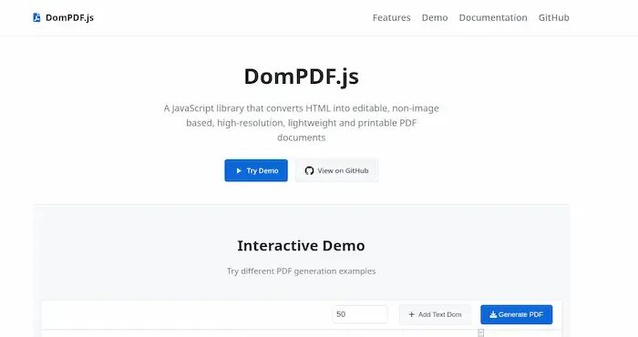Image resolution: width=638 pixels, height=337 pixels.
Task: Click the play icon in Try Demo
Action: coord(239,170)
